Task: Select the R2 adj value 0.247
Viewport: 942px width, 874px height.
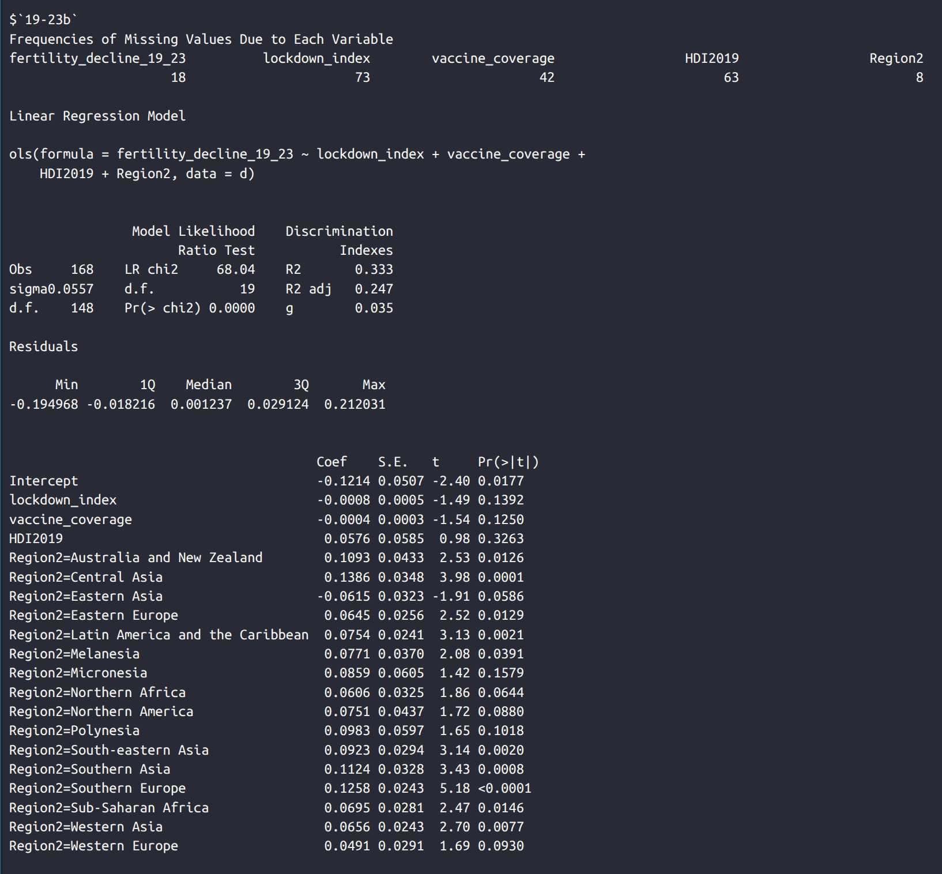Action: click(374, 289)
